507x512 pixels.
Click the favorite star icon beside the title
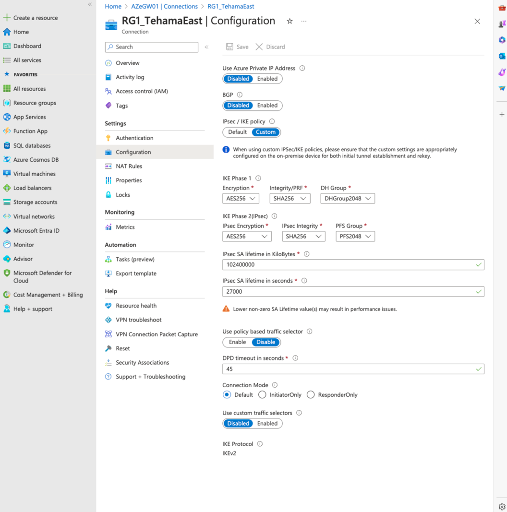click(290, 21)
